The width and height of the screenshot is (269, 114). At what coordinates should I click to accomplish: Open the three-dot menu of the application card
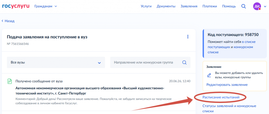tap(188, 37)
